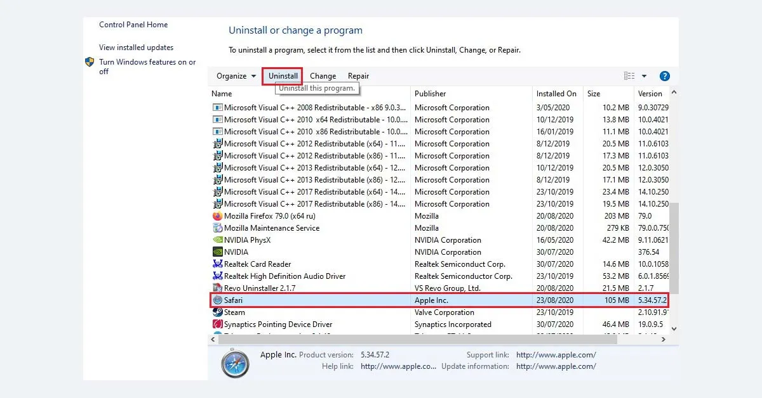Viewport: 762px width, 398px height.
Task: Sort by the Size column header
Action: point(594,94)
